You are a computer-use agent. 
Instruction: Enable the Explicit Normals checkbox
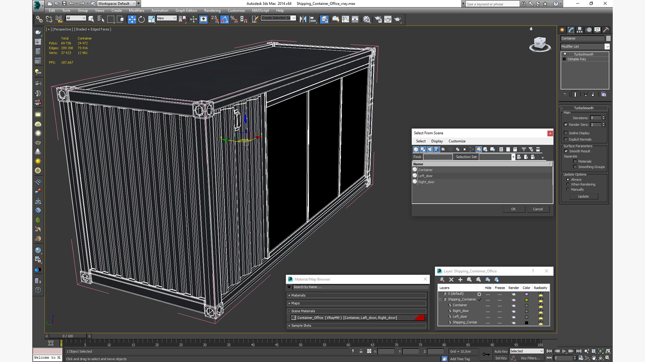point(566,139)
